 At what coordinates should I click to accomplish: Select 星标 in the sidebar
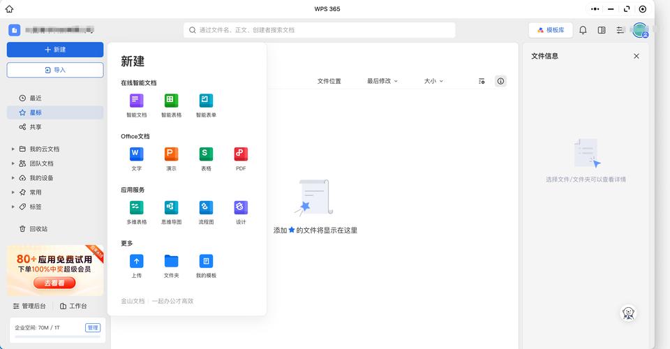click(x=55, y=113)
